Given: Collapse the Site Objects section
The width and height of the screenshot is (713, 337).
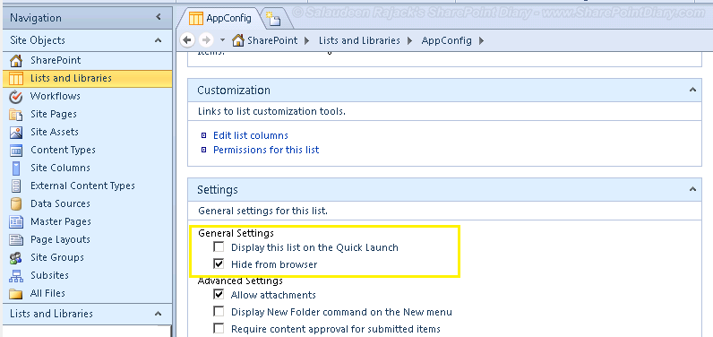Looking at the screenshot, I should point(158,40).
